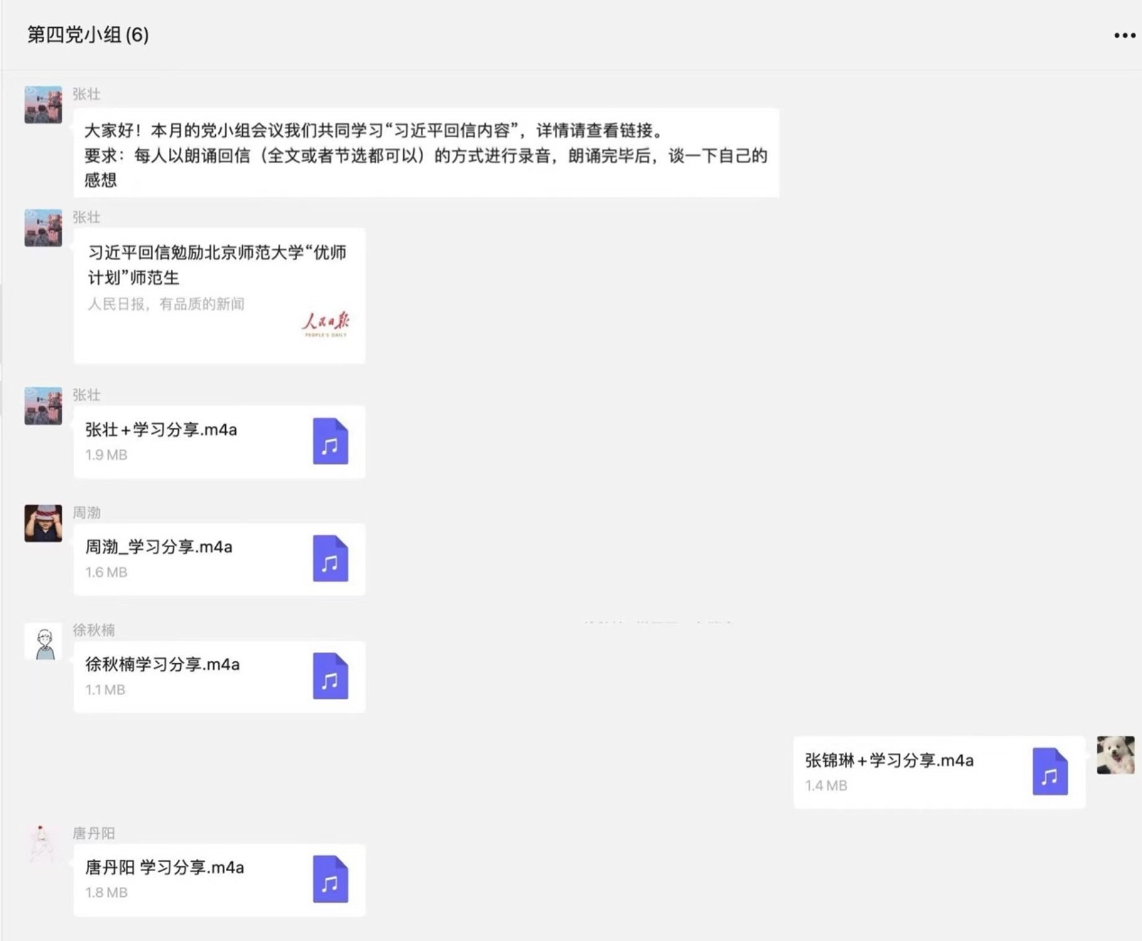Select 张壮's first announcement message

(422, 154)
